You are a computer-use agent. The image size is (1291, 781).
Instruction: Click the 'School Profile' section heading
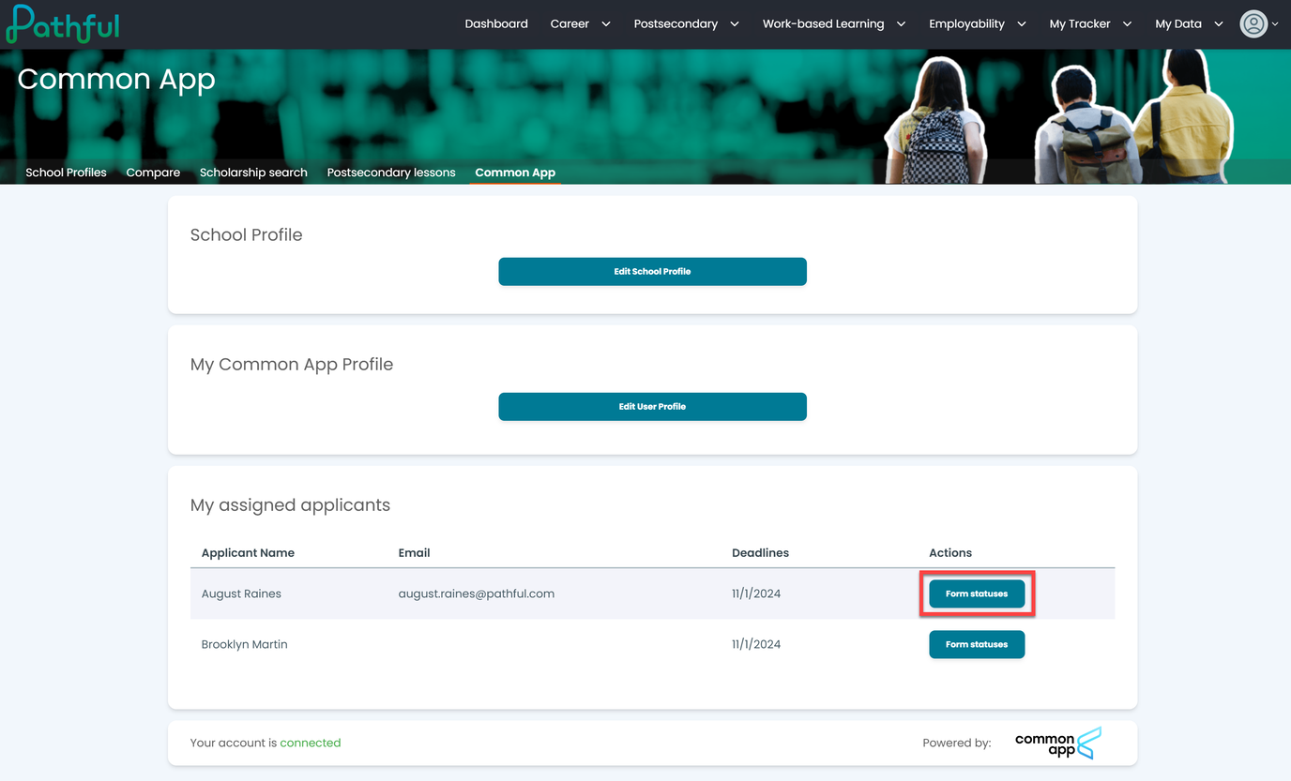pyautogui.click(x=246, y=235)
